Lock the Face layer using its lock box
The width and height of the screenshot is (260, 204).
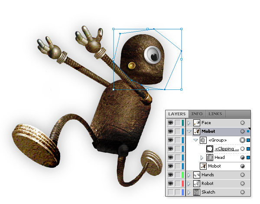point(178,123)
